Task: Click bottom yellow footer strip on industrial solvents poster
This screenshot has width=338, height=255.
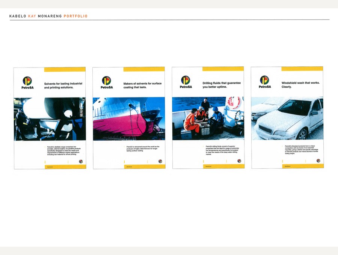Action: 65,167
